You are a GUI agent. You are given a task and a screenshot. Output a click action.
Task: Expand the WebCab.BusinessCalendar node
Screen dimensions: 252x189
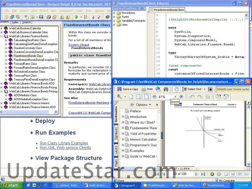coord(1,28)
